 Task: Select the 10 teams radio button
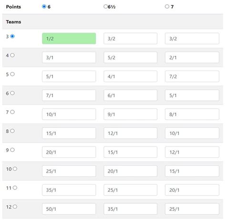pos(15,169)
